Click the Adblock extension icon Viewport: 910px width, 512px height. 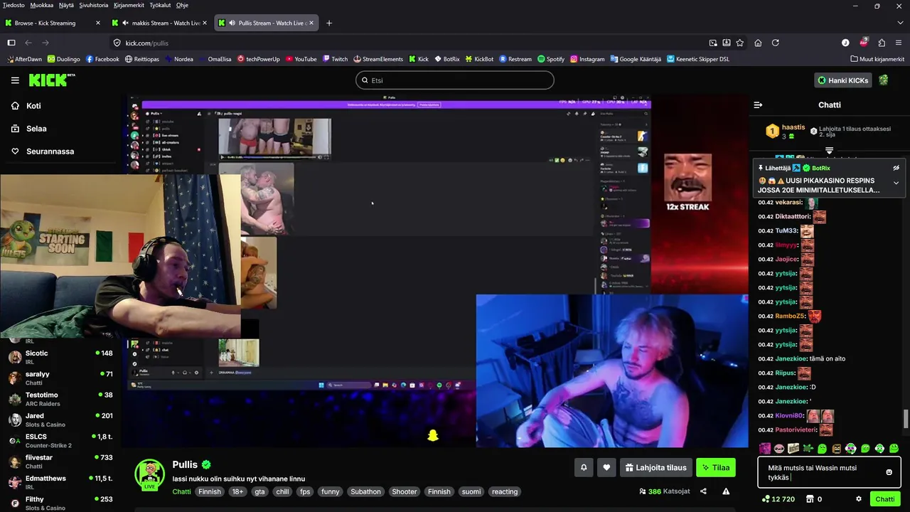coord(864,43)
